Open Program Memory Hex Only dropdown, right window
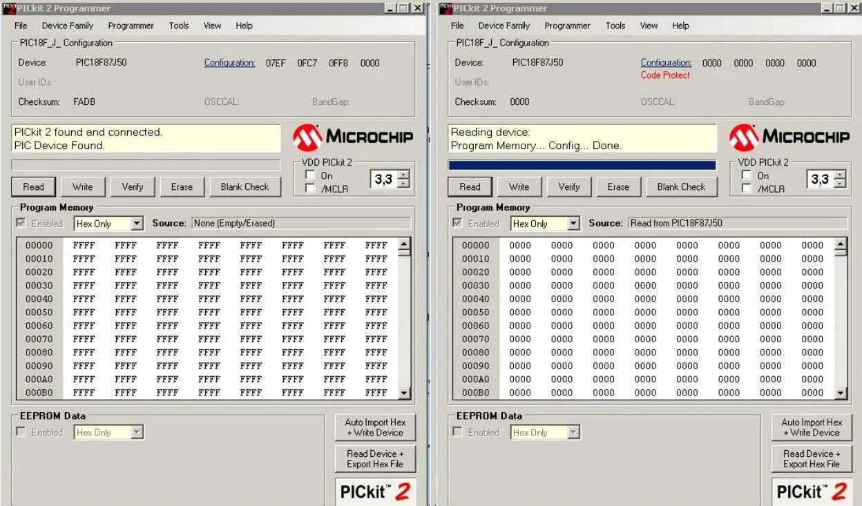The width and height of the screenshot is (862, 506). (x=545, y=224)
